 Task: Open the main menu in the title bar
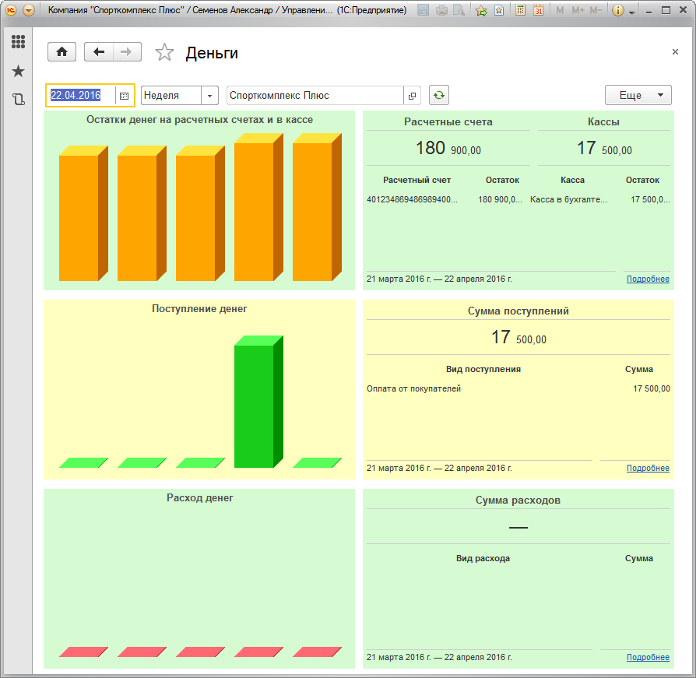pos(29,11)
